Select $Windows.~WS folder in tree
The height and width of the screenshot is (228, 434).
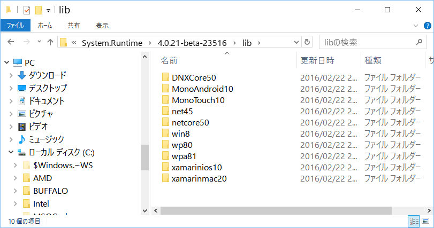pos(63,165)
